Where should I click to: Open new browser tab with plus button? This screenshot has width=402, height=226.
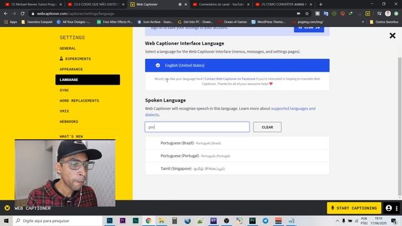321,4
